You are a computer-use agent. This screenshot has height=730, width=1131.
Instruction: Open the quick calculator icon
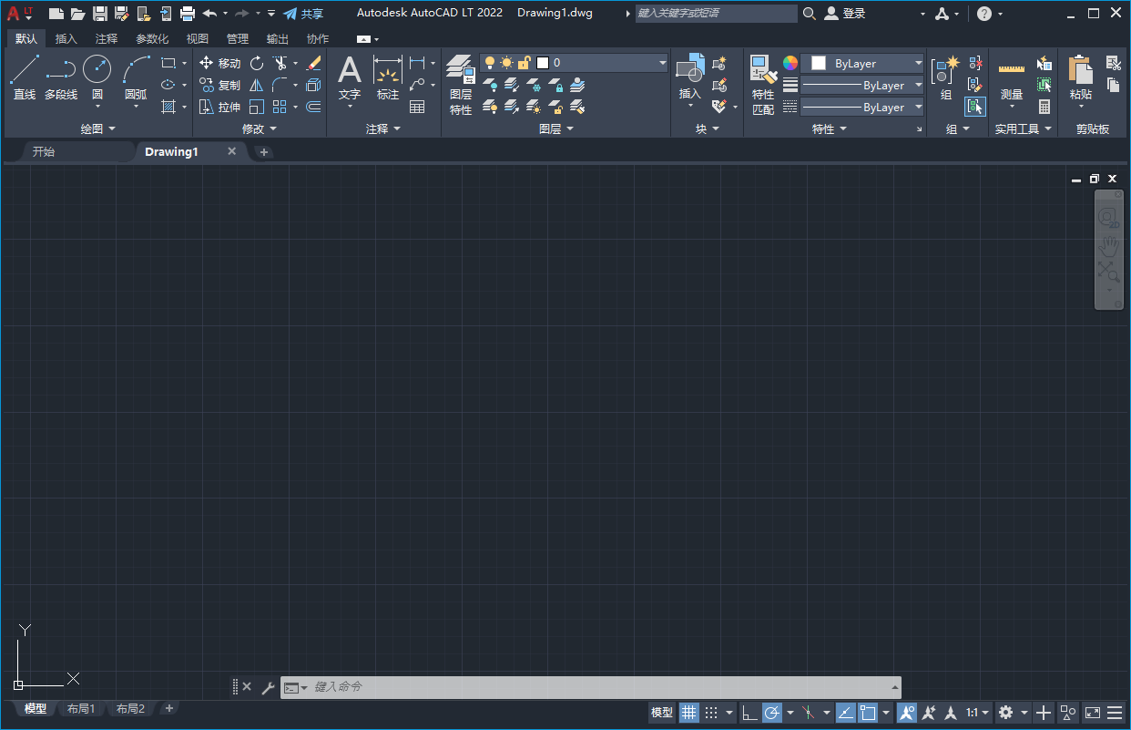1044,107
